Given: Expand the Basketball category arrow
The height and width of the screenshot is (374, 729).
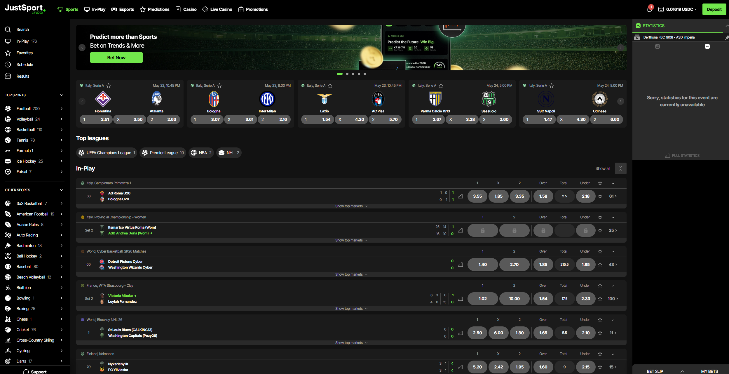Looking at the screenshot, I should coord(62,130).
